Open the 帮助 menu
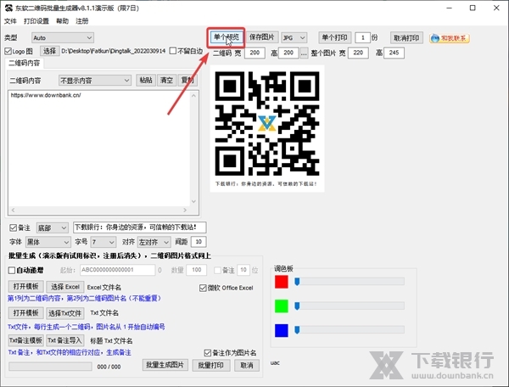This screenshot has height=387, width=509. tap(62, 20)
